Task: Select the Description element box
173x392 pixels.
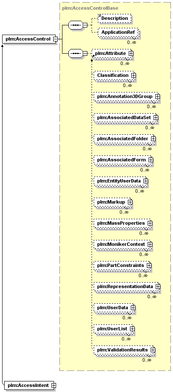Action: coord(115,19)
